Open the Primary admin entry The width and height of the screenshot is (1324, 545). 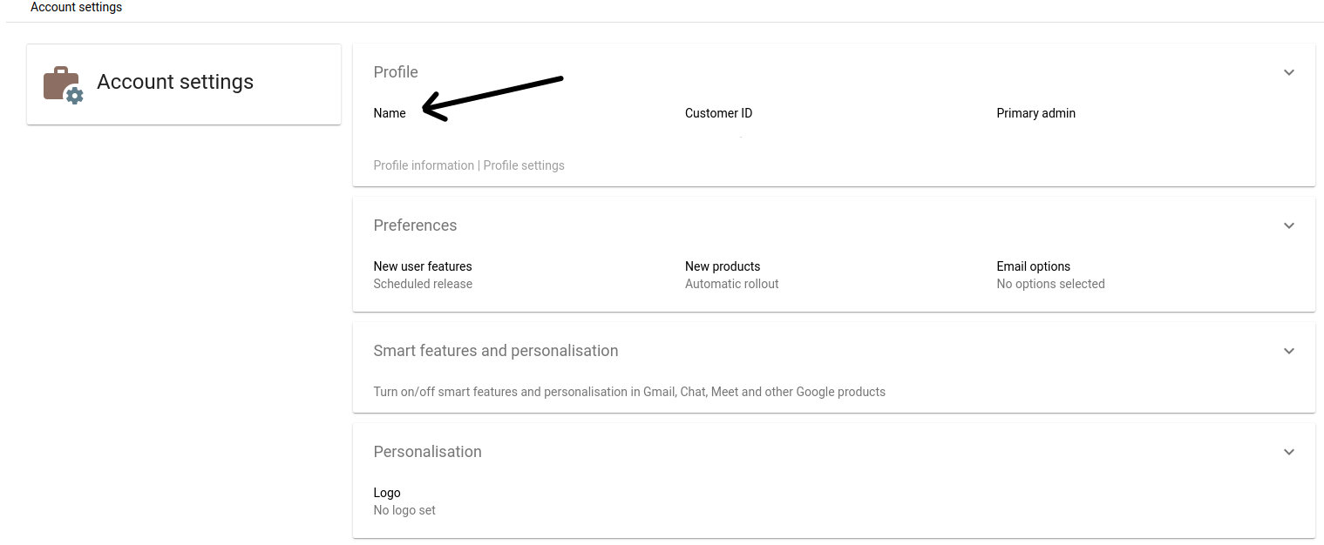(1035, 112)
